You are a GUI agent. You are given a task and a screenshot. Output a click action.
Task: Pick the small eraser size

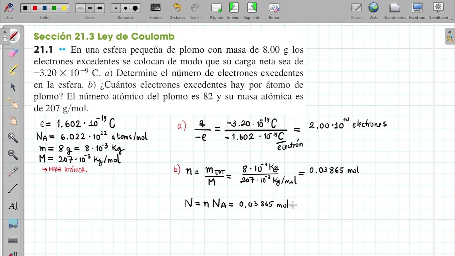[x=116, y=8]
